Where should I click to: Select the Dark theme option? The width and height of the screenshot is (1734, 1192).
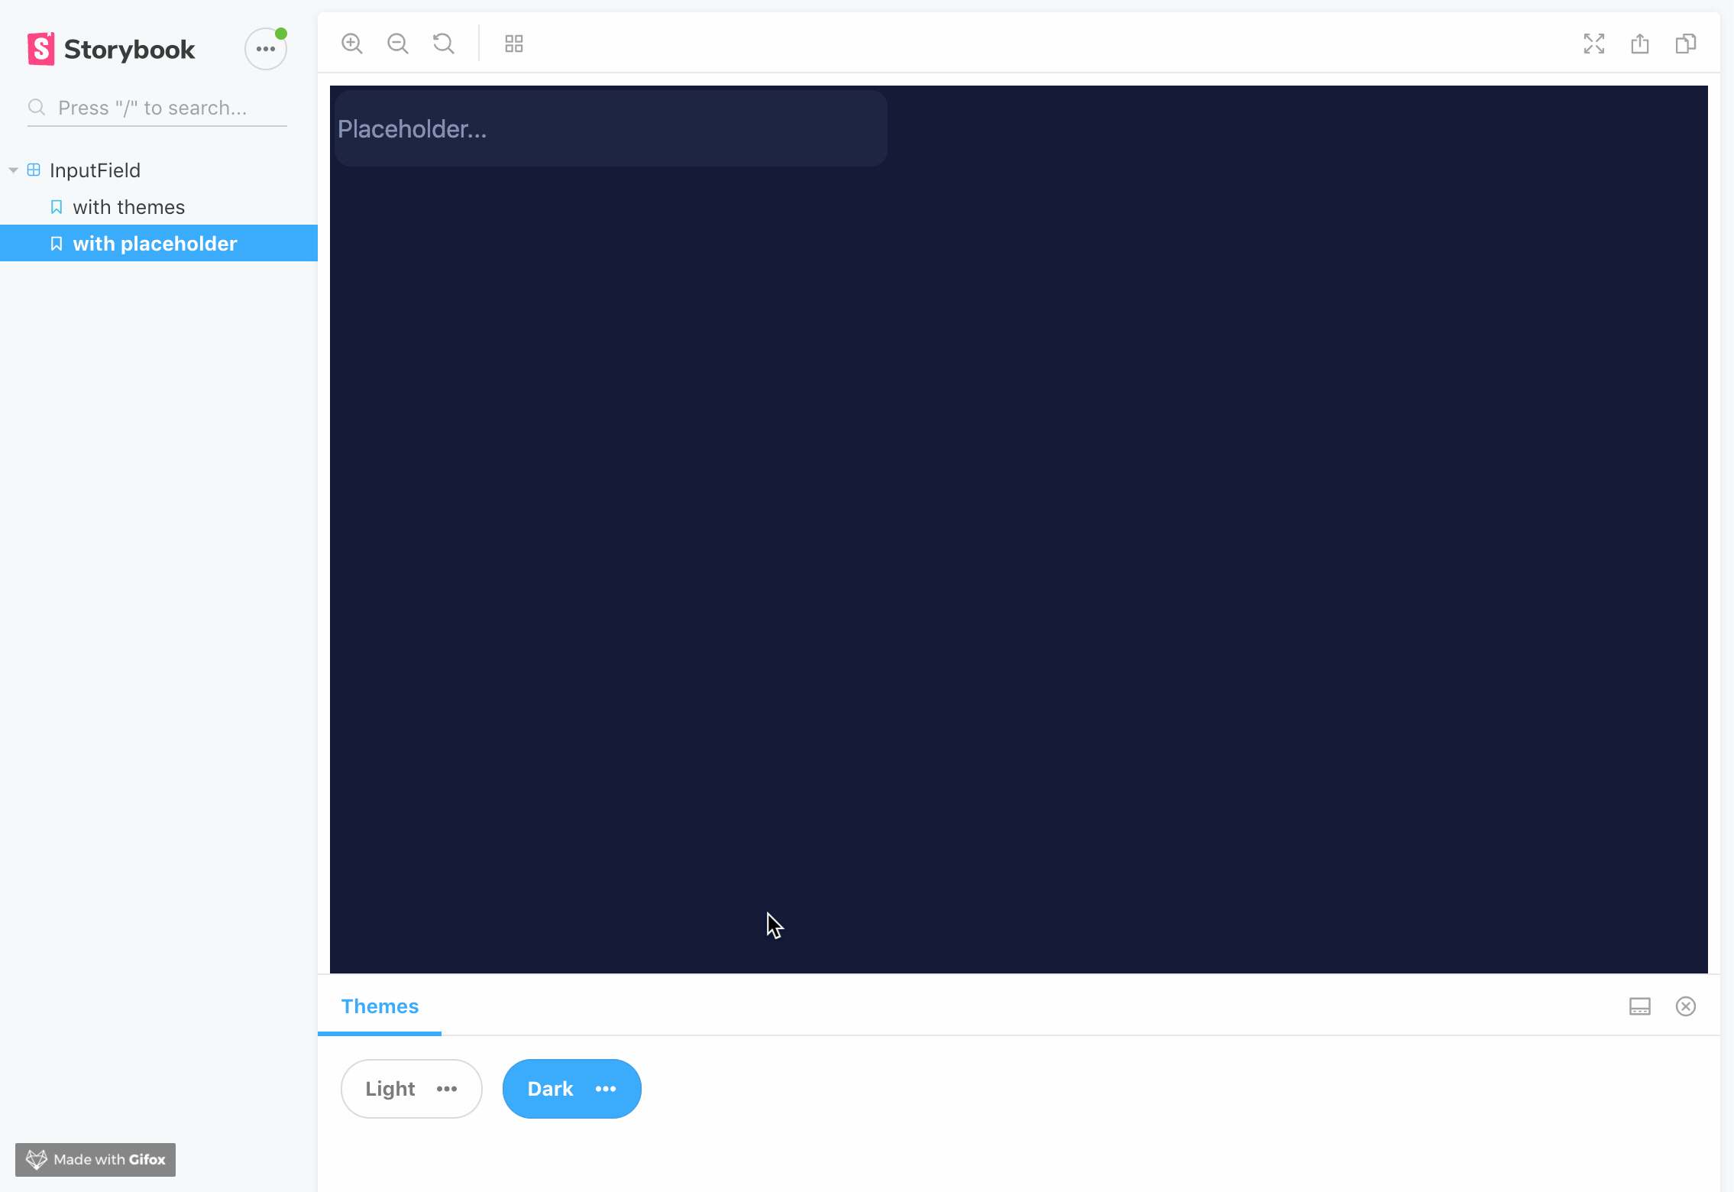(x=550, y=1089)
